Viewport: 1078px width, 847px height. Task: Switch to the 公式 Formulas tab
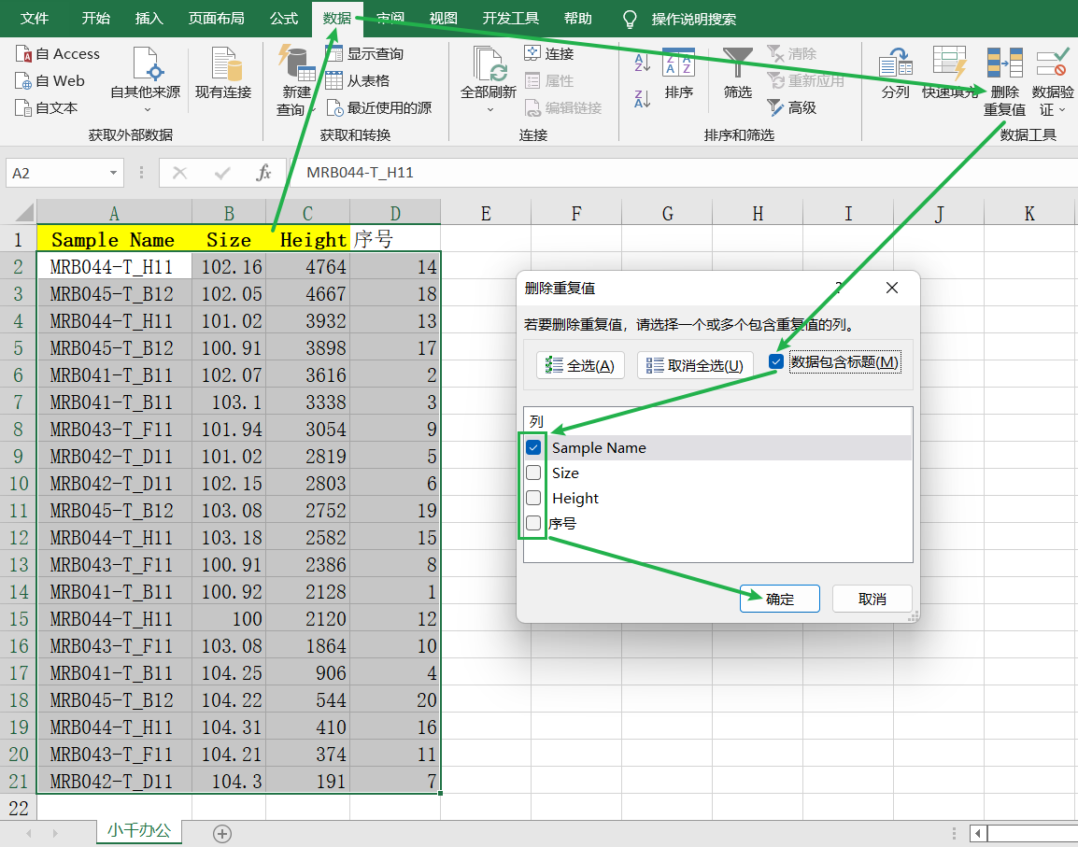point(284,19)
